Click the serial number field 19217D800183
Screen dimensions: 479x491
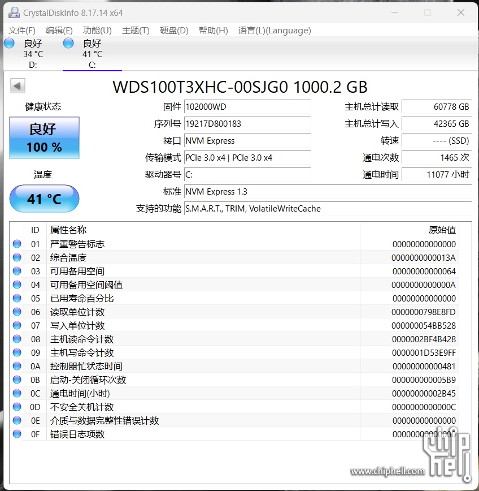(247, 124)
